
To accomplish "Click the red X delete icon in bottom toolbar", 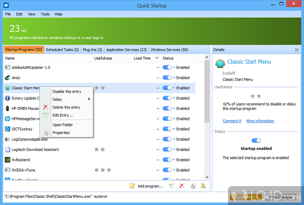I will coord(182,186).
